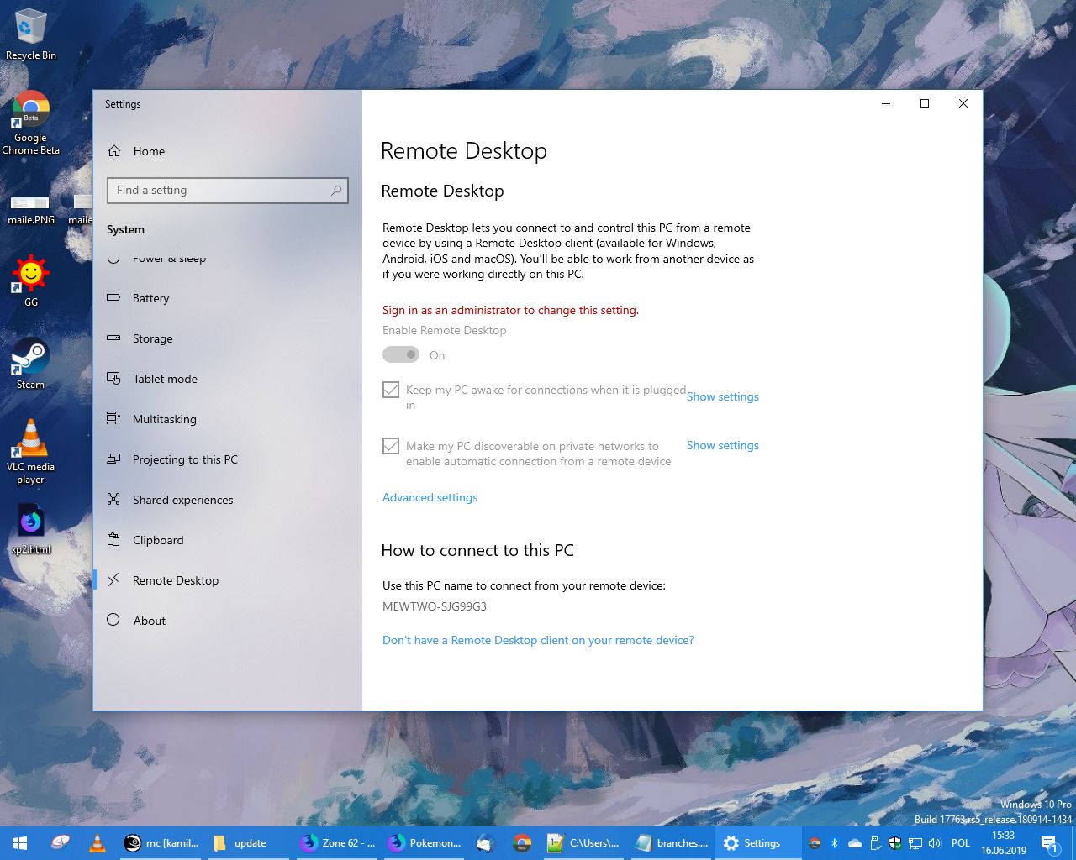Open Multitasking settings
Image resolution: width=1076 pixels, height=860 pixels.
165,419
